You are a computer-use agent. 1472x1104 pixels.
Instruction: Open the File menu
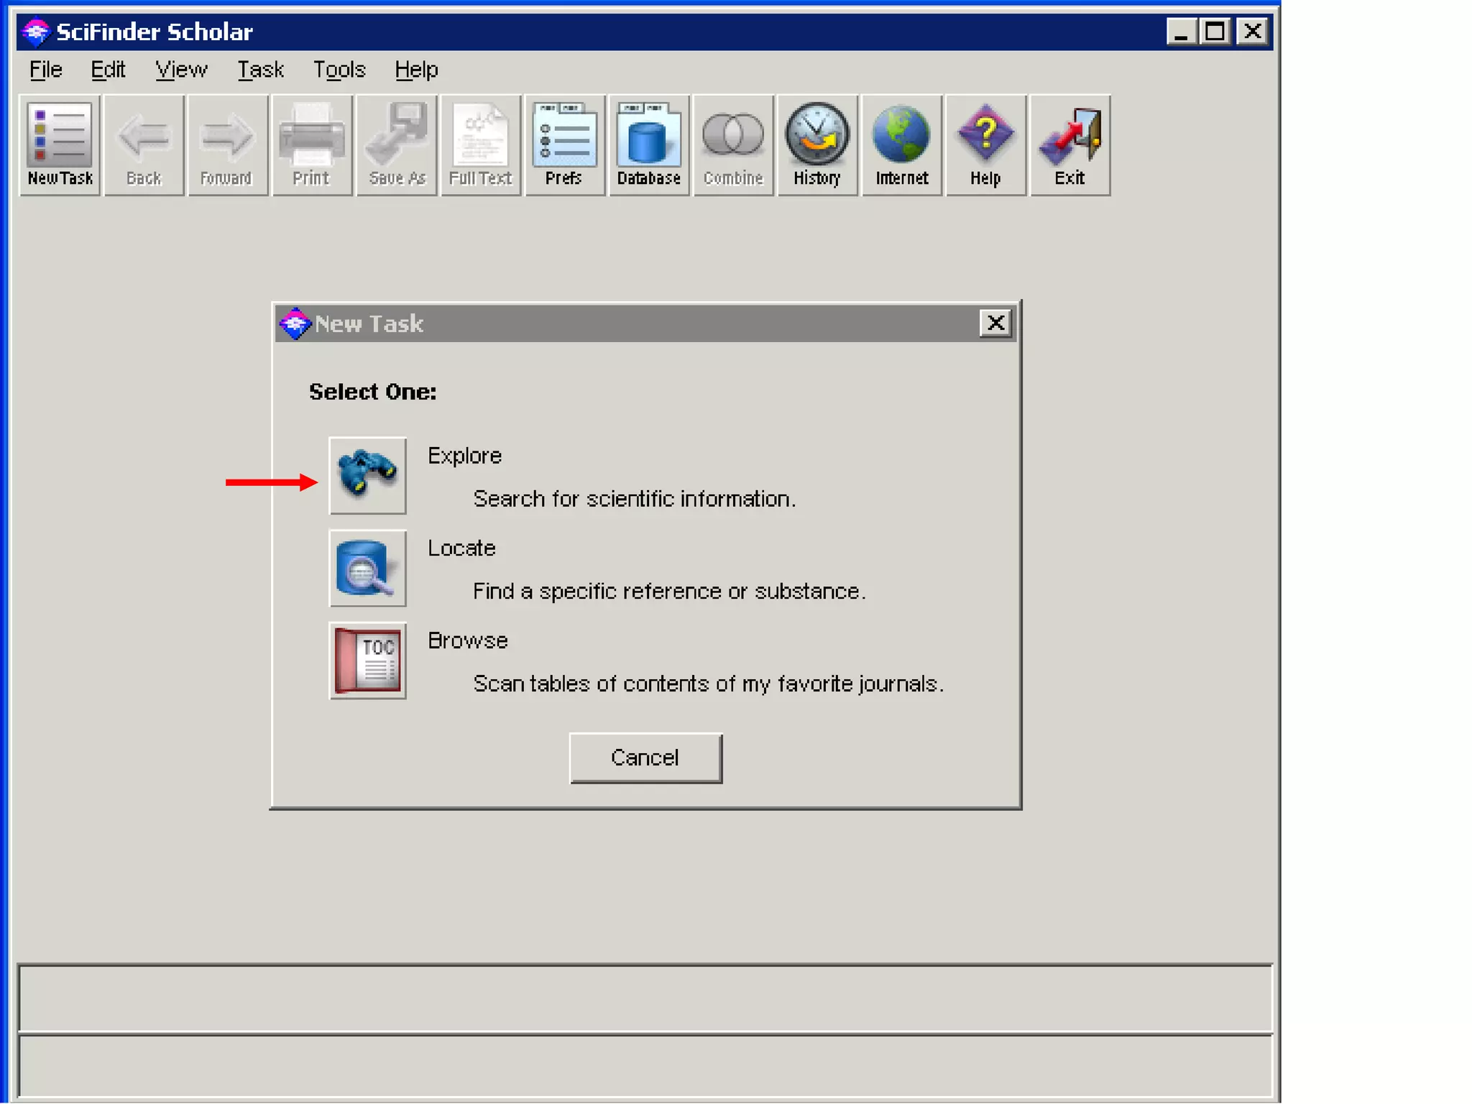coord(45,70)
